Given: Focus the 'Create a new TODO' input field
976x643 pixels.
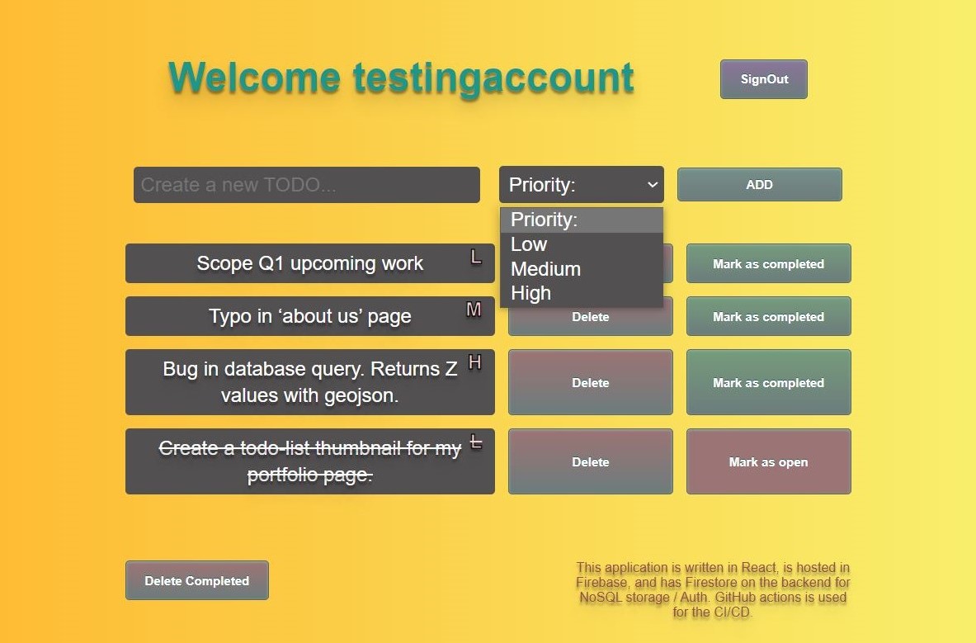Looking at the screenshot, I should tap(307, 185).
